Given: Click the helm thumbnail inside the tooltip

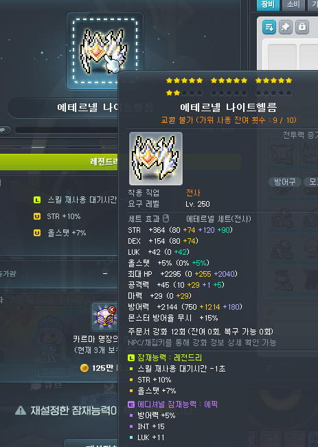Looking at the screenshot, I should pos(156,159).
